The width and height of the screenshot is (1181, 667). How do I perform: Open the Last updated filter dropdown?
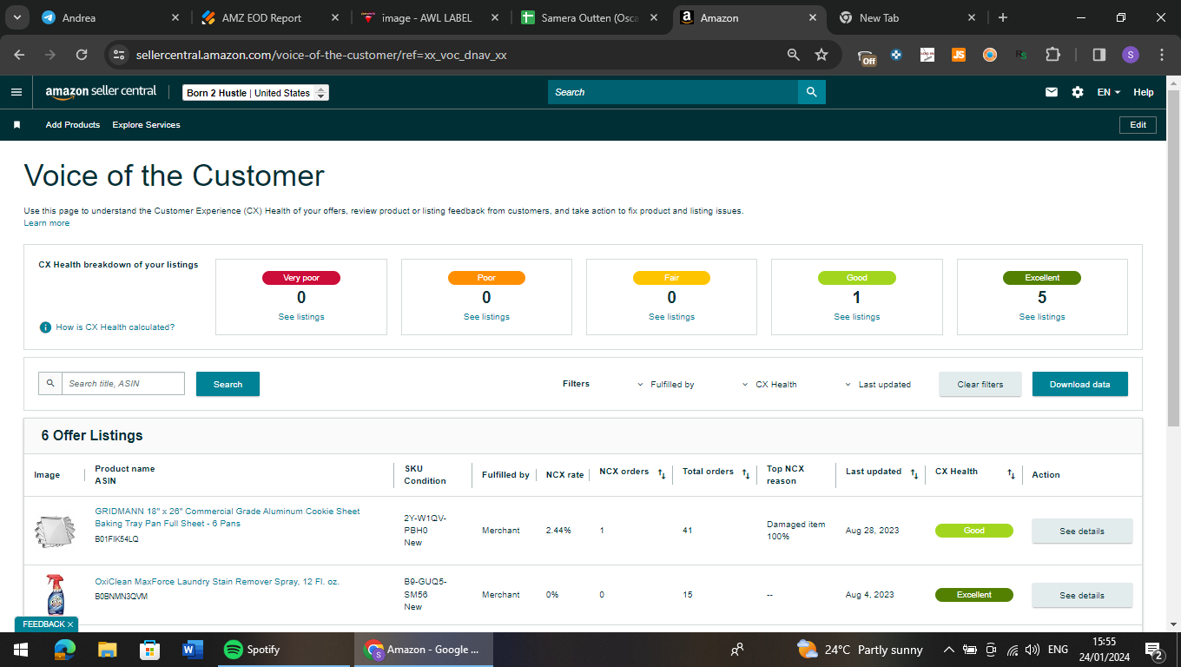878,384
